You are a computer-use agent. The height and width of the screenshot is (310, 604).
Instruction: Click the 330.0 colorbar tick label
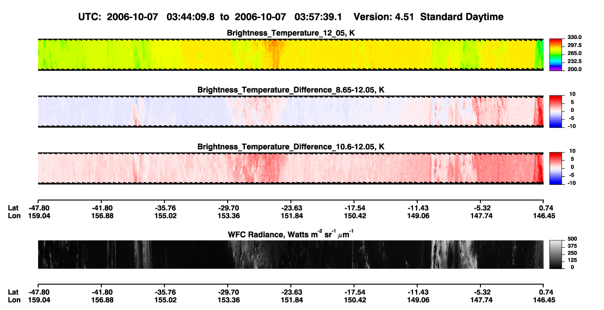pyautogui.click(x=574, y=37)
